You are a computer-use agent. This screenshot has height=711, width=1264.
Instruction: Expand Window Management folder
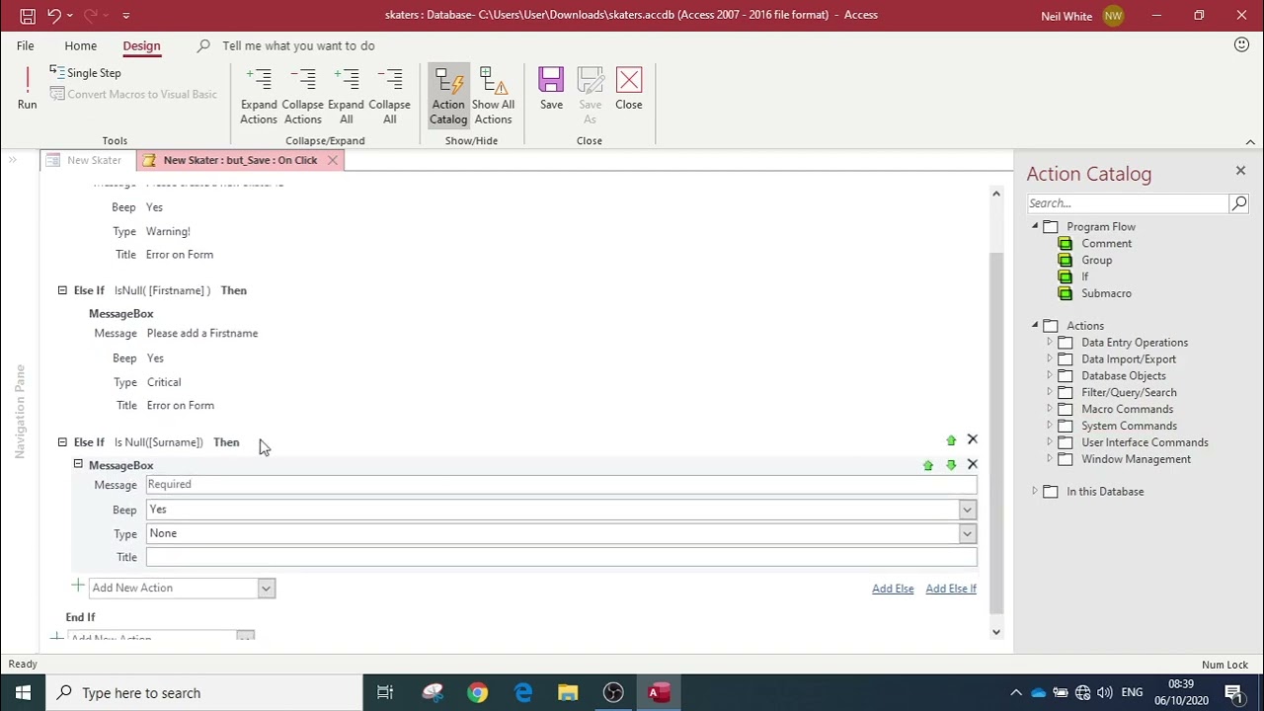pyautogui.click(x=1050, y=459)
